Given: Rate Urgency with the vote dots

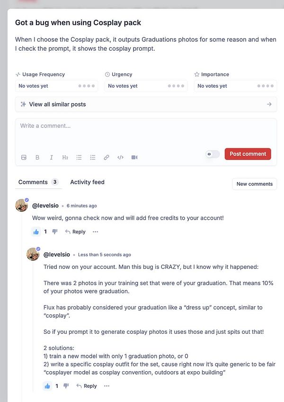Looking at the screenshot, I should coord(174,86).
